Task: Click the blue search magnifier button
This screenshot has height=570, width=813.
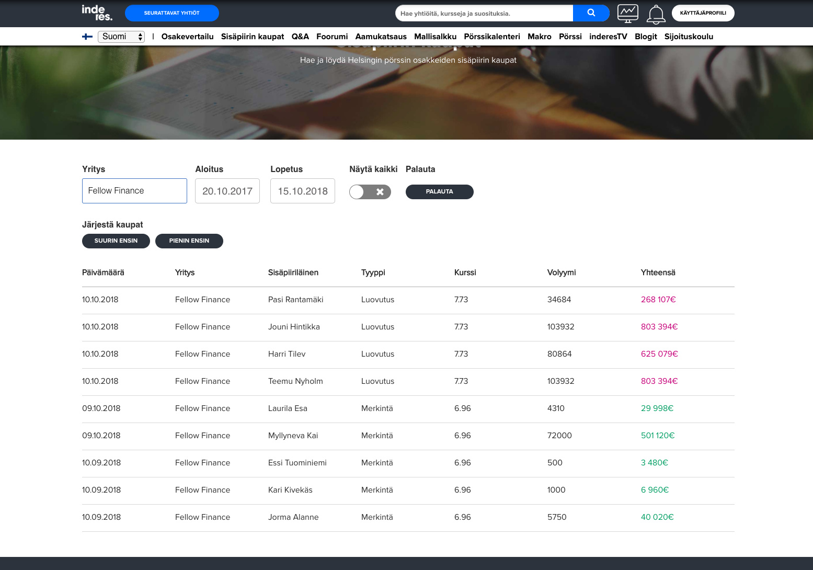Action: coord(591,13)
